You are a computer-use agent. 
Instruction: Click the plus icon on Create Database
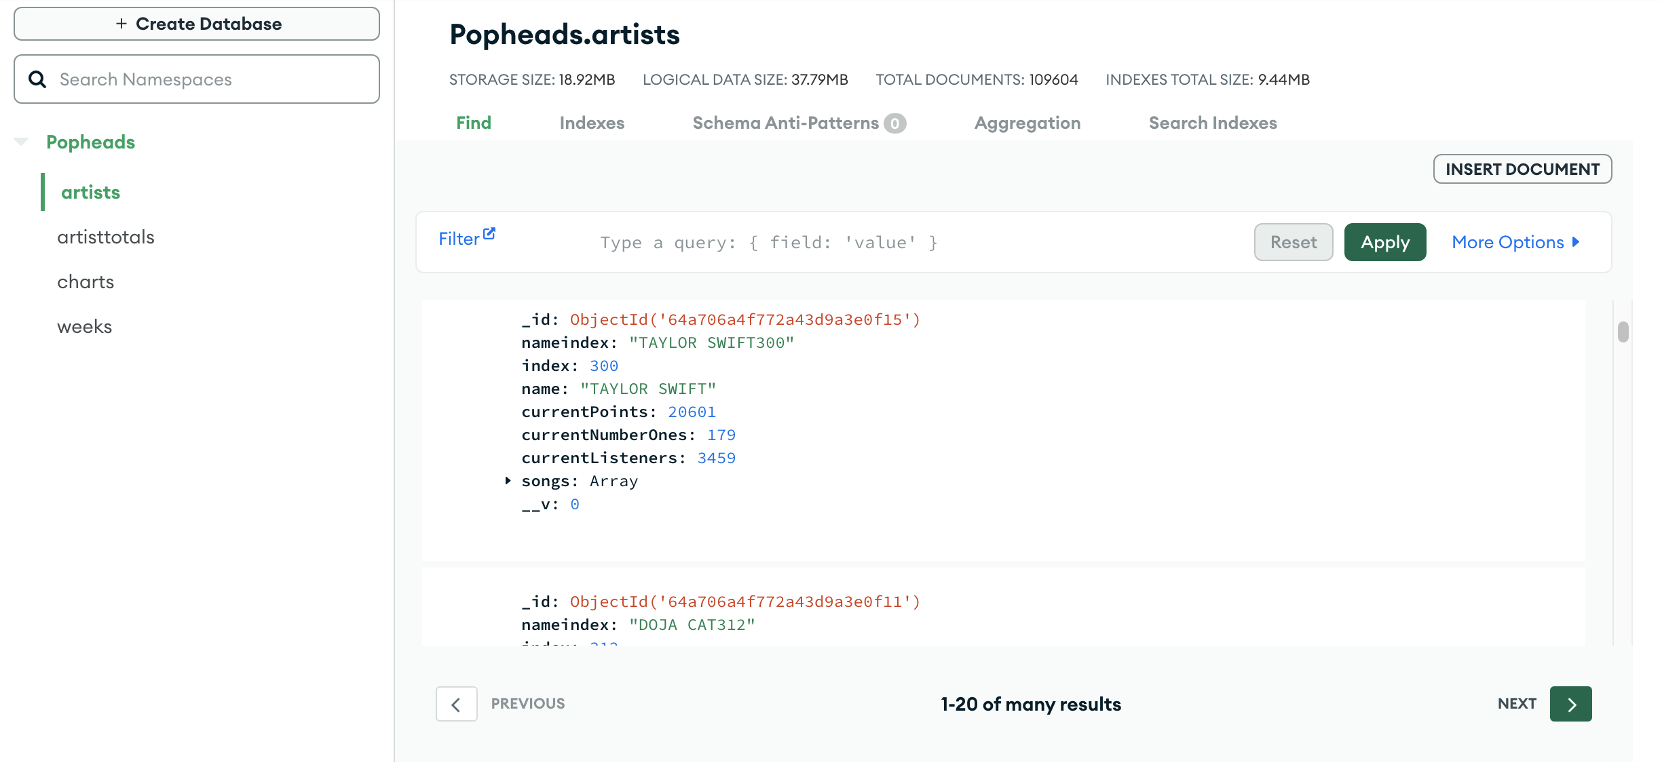pyautogui.click(x=121, y=23)
